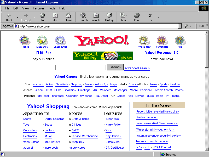Click the page icon in the address bar

[16, 26]
